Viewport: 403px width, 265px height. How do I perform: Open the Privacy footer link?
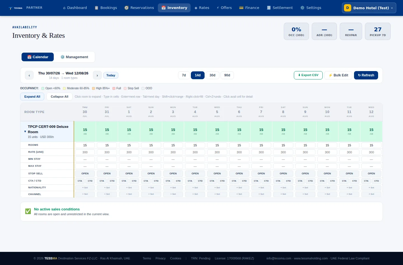tap(161, 258)
